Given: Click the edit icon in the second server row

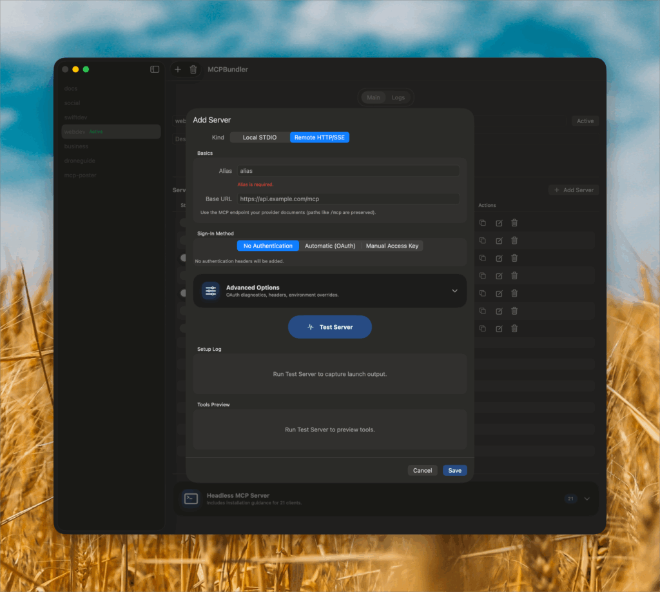Looking at the screenshot, I should [x=499, y=241].
